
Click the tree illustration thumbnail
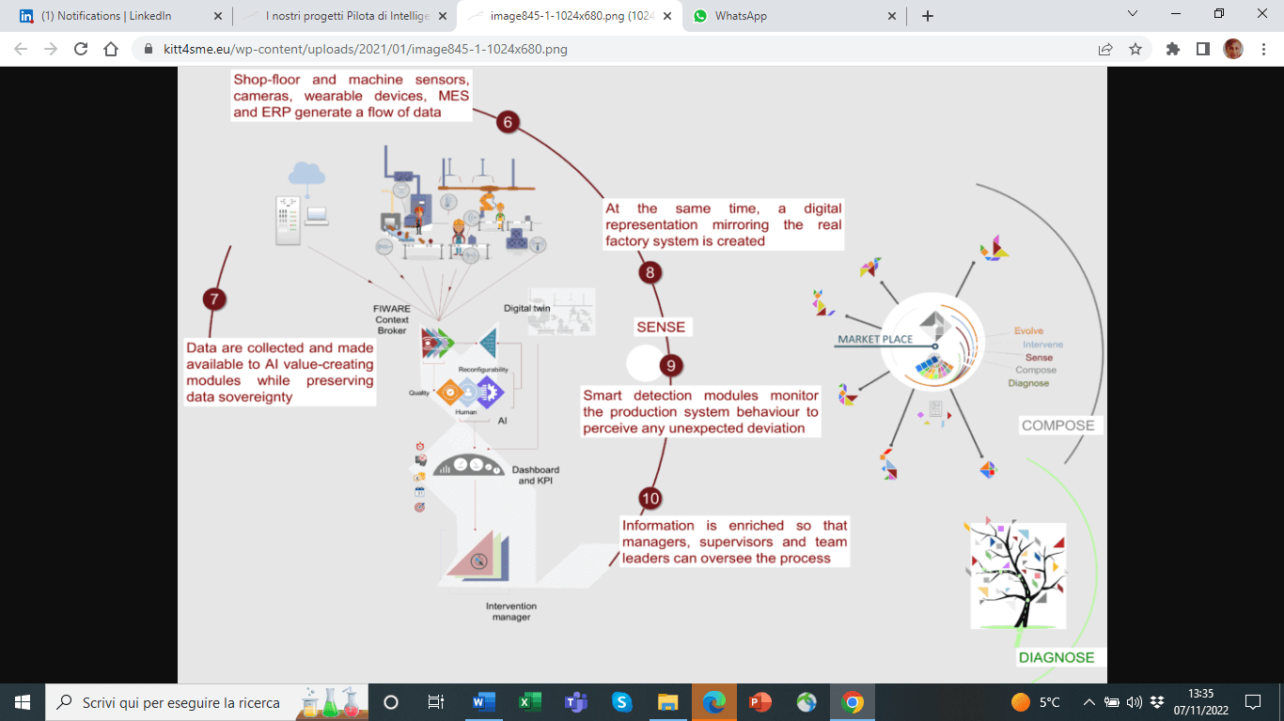click(x=1018, y=575)
